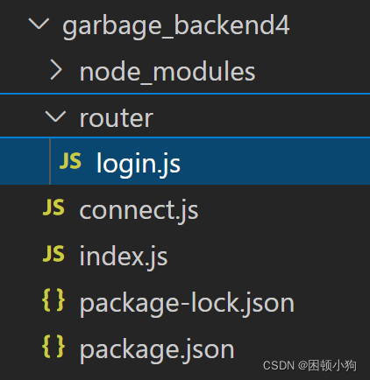The image size is (370, 380).
Task: Click the braces icon for package.json
Action: [x=53, y=346]
